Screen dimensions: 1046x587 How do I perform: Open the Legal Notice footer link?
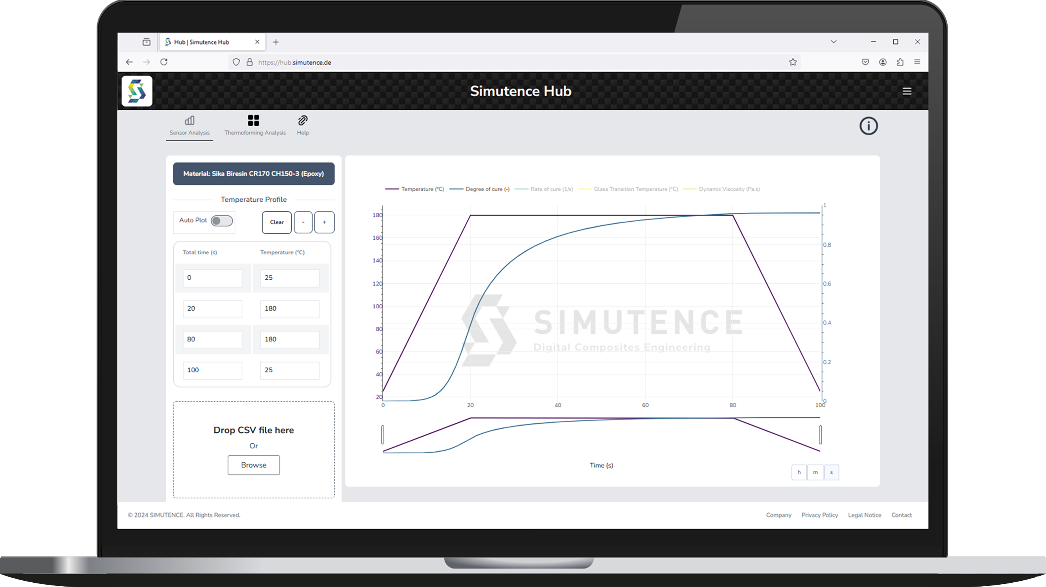tap(864, 515)
